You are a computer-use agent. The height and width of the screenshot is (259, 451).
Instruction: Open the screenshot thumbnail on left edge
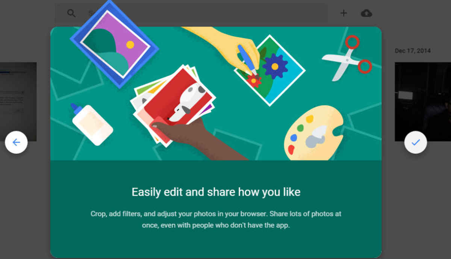point(18,101)
